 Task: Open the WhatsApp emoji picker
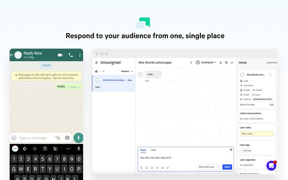coord(14,138)
